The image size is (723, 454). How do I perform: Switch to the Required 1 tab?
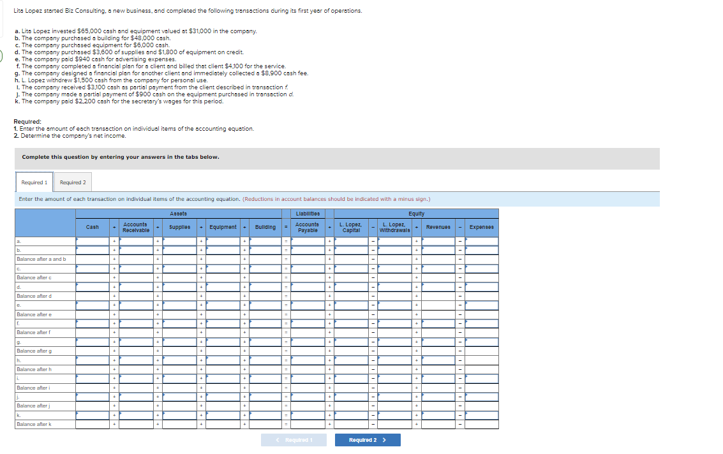(34, 182)
